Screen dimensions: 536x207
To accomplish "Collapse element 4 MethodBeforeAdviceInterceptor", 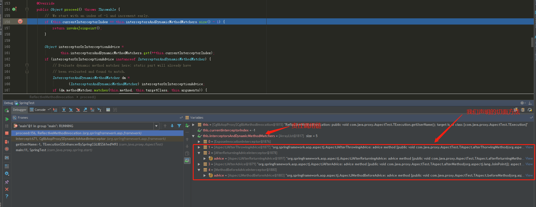I will coord(199,170).
